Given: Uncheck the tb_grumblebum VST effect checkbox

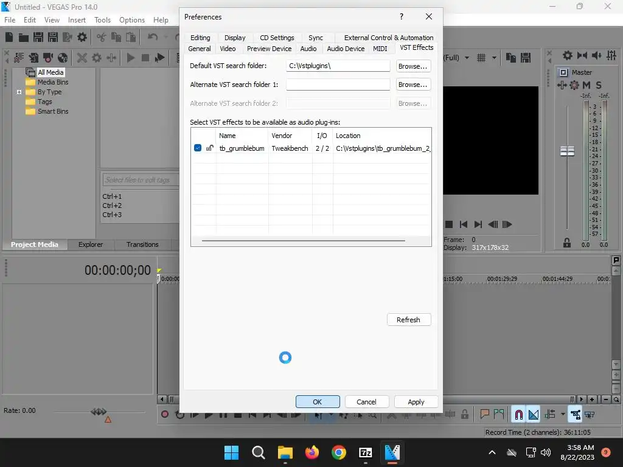Looking at the screenshot, I should pyautogui.click(x=198, y=148).
